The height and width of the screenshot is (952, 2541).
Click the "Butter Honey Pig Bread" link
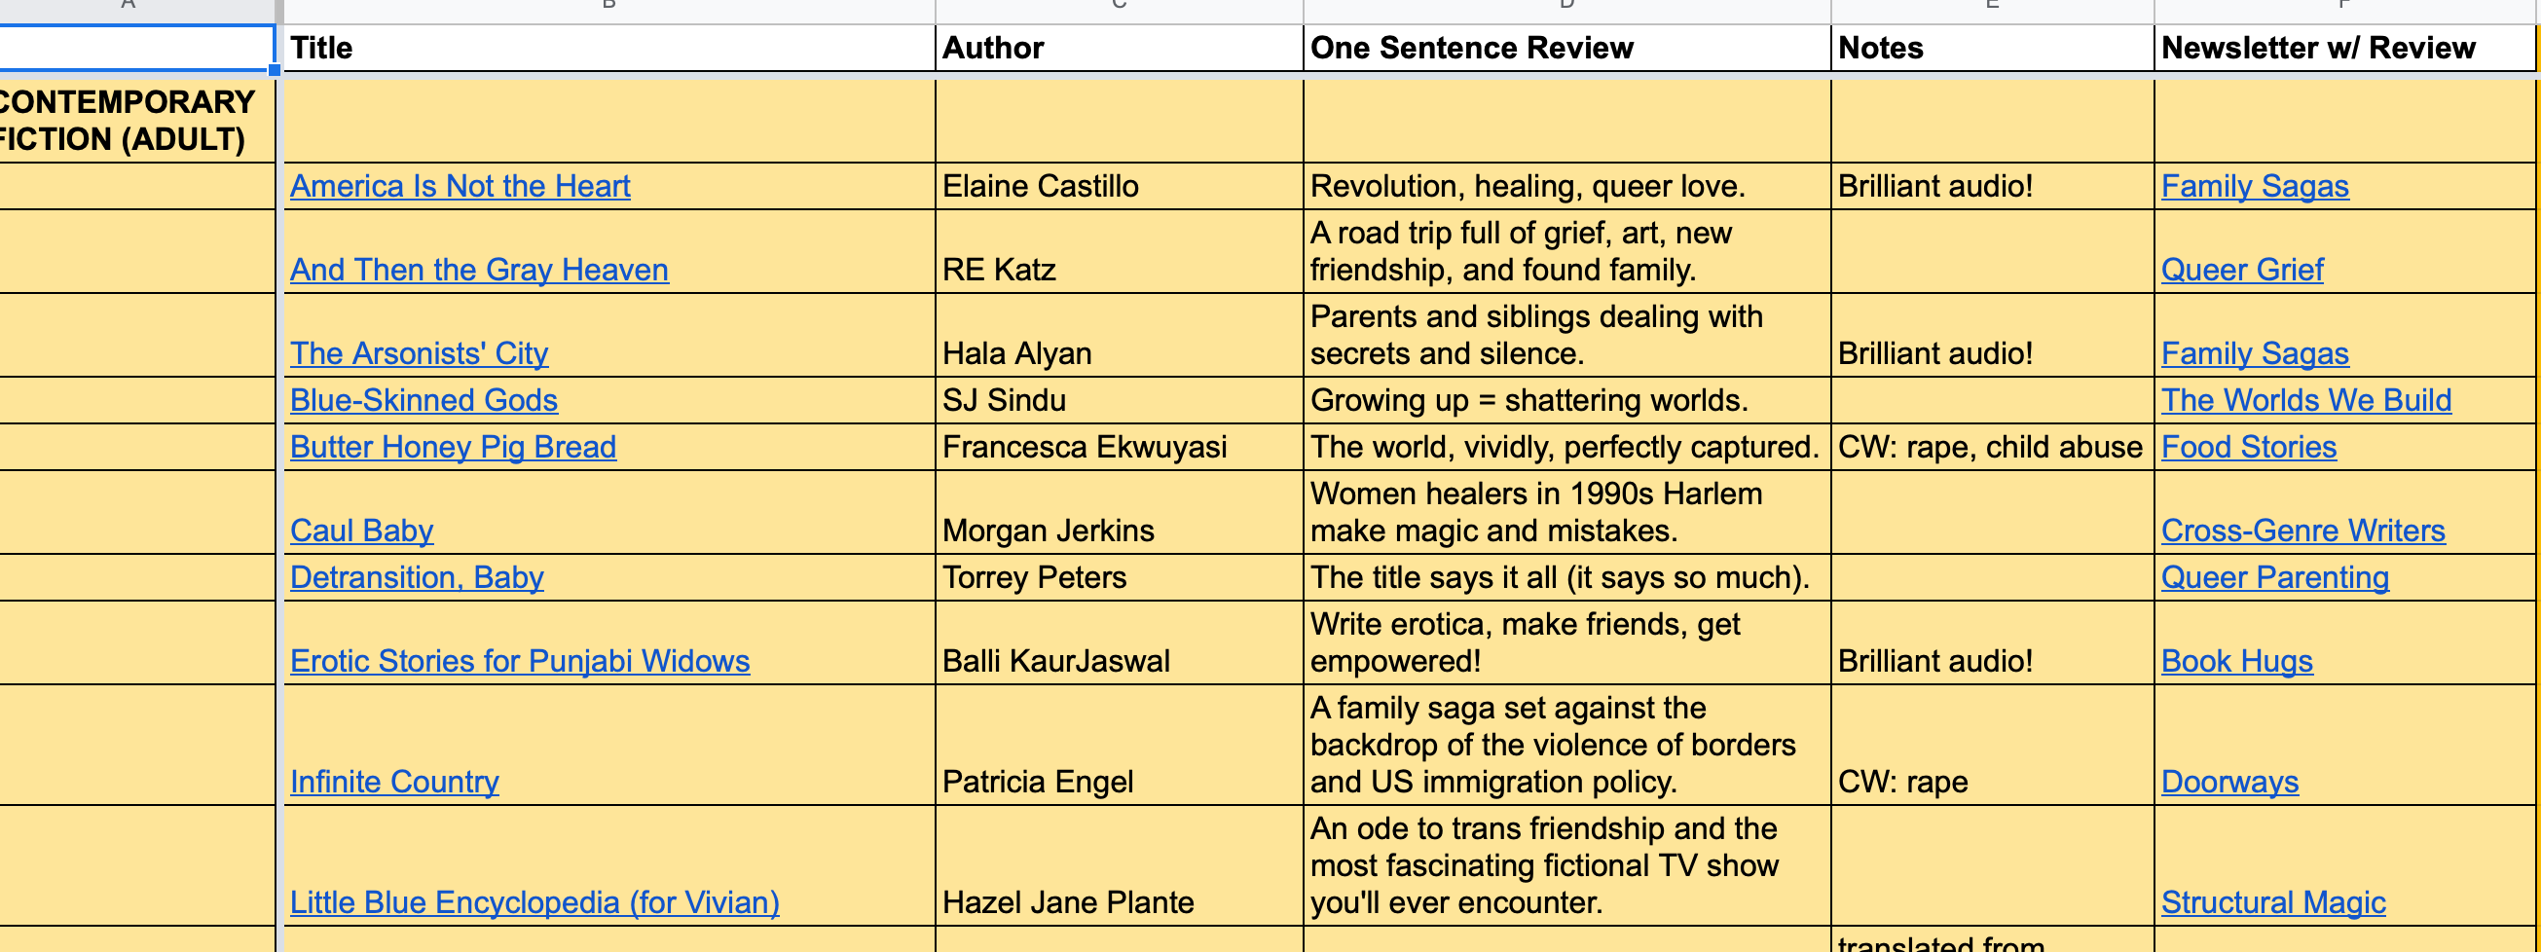click(453, 446)
